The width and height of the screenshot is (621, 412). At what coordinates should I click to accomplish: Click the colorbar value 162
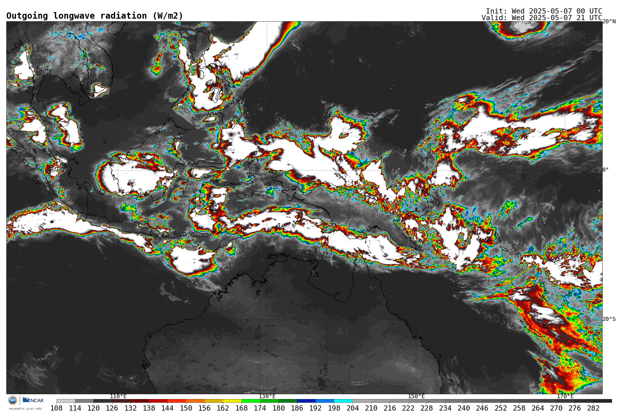223,408
